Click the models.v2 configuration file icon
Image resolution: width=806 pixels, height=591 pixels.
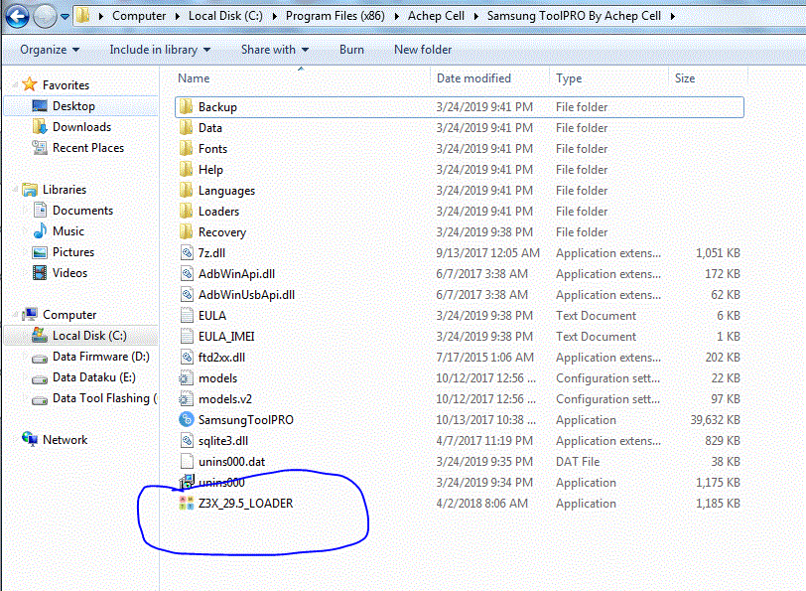pos(186,398)
